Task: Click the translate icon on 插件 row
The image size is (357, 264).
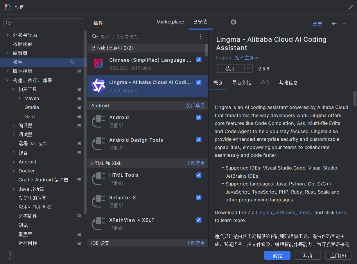Action: click(72, 62)
